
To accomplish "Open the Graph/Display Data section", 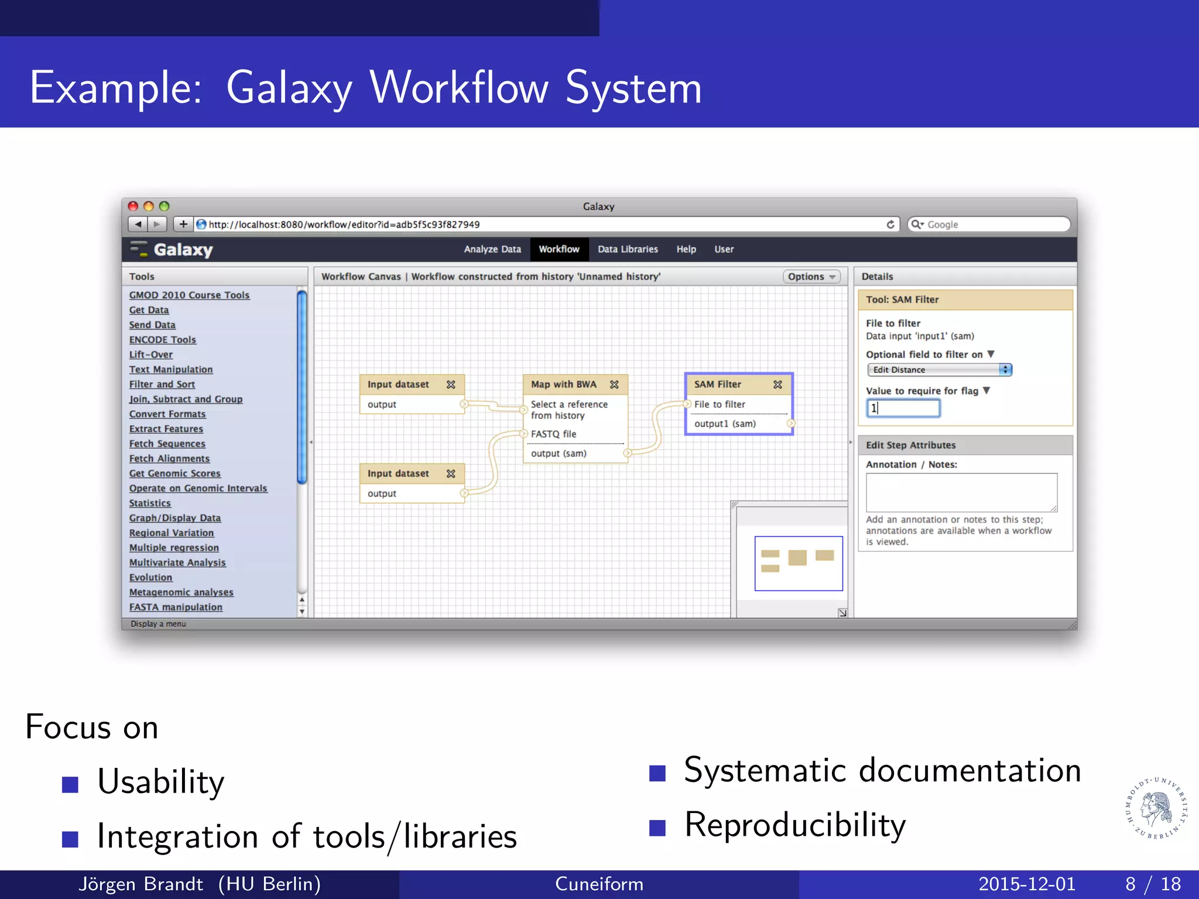I will coord(175,518).
